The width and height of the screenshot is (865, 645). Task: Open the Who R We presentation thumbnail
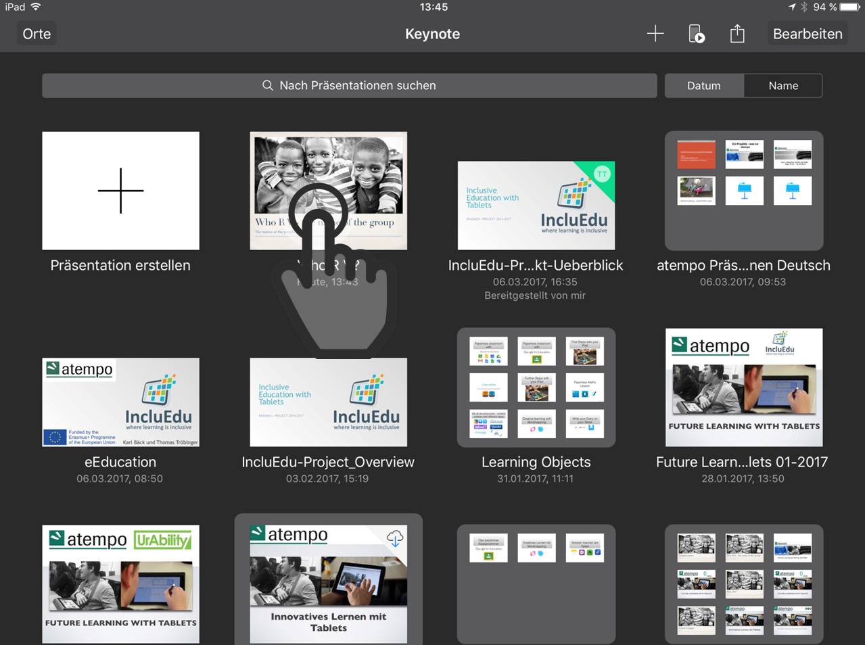point(329,191)
